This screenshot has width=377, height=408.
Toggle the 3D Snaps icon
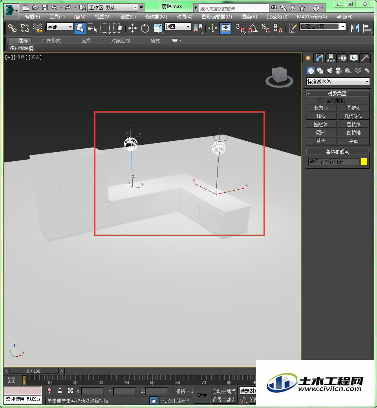[241, 28]
